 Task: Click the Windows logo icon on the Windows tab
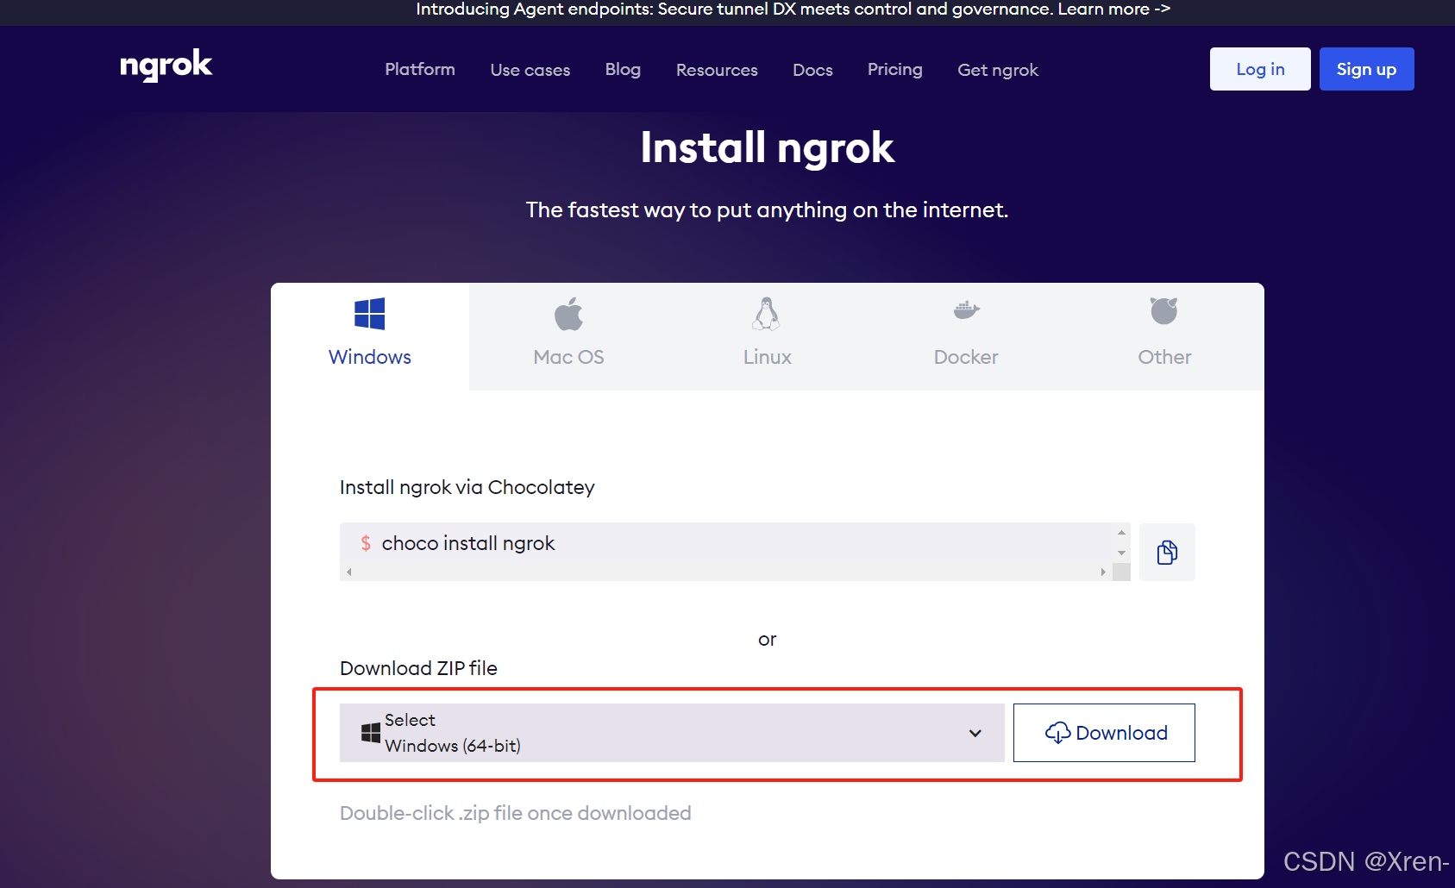click(x=370, y=315)
